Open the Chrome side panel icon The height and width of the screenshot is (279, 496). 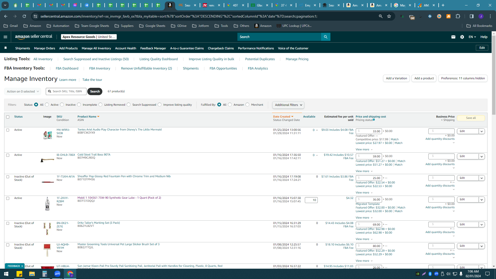(472, 16)
